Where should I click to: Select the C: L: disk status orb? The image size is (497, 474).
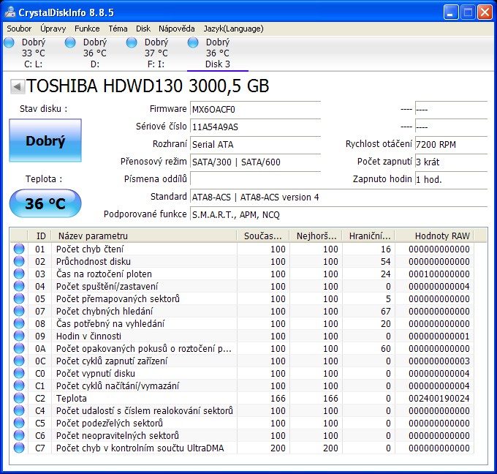click(10, 43)
